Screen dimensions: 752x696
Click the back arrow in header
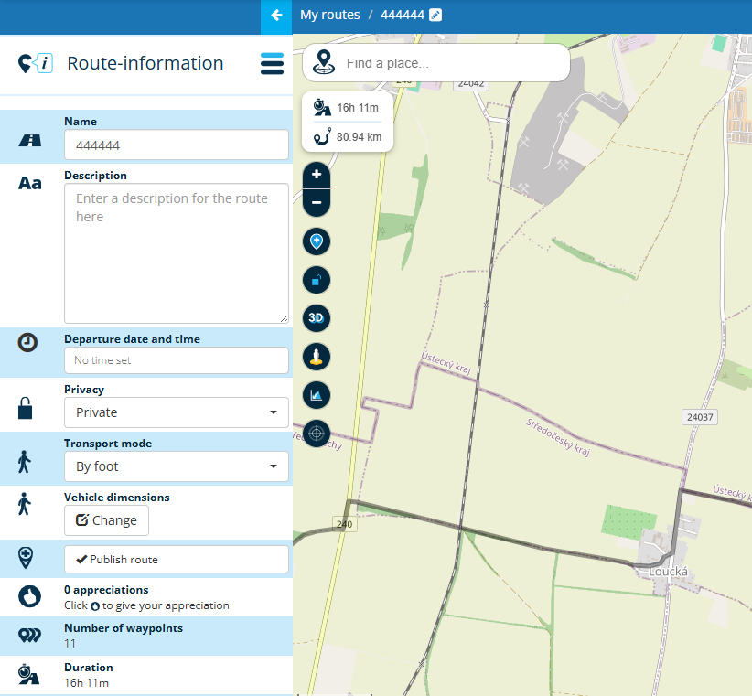pos(276,16)
